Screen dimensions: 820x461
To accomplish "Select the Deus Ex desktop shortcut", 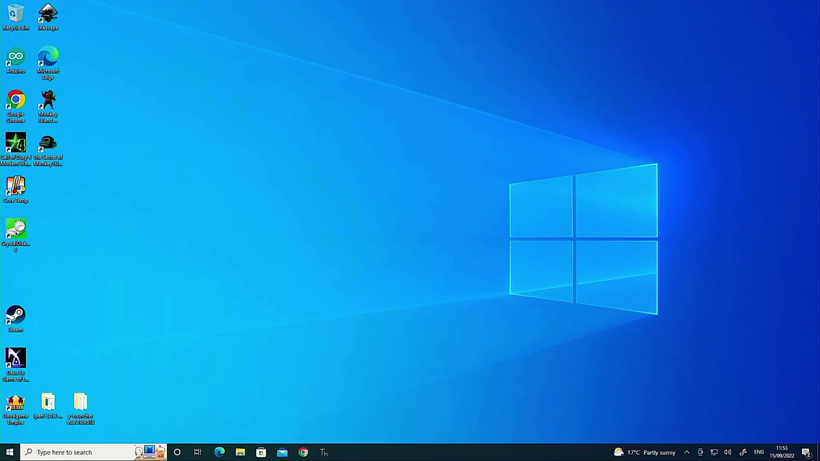I will click(16, 365).
